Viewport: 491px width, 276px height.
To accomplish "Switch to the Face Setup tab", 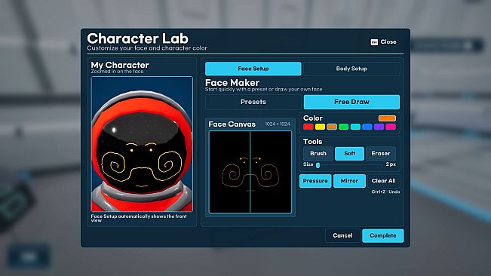I will (253, 69).
